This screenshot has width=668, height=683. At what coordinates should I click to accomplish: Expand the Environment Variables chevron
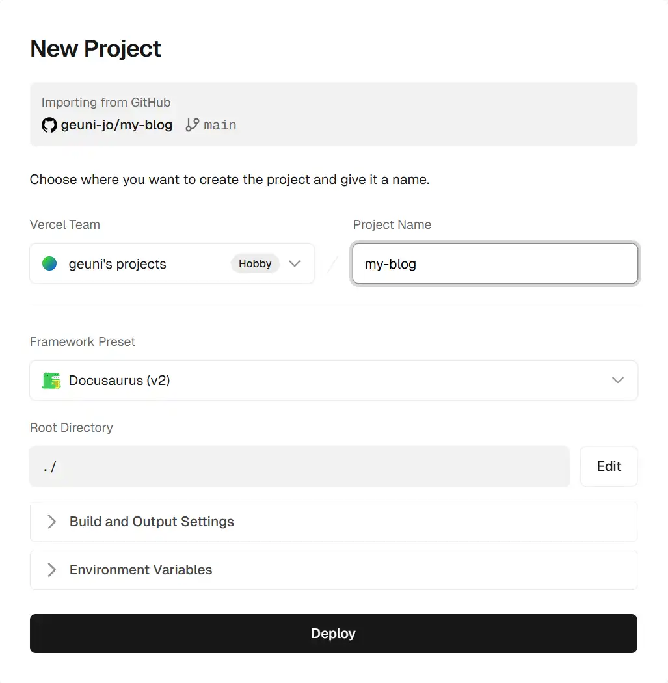coord(51,570)
